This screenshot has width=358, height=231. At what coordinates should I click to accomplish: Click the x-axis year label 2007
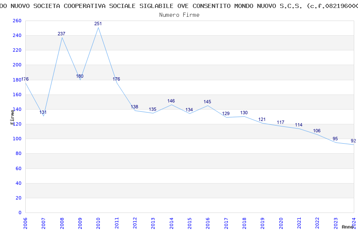pyautogui.click(x=43, y=223)
